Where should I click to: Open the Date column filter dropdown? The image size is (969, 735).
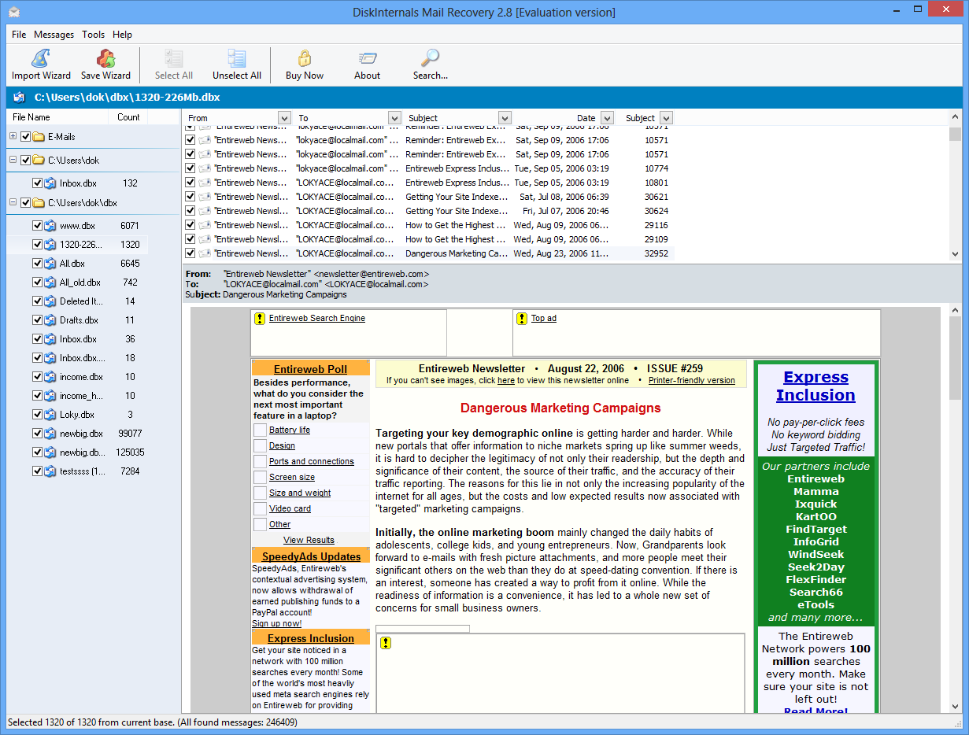click(x=607, y=118)
